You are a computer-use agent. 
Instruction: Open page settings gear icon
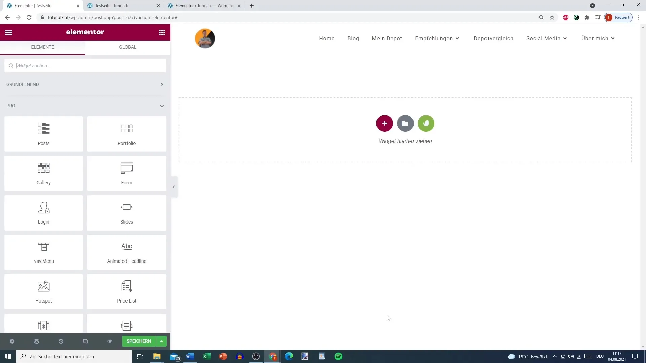(x=12, y=341)
